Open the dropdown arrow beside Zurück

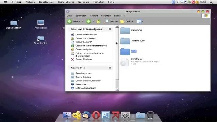pyautogui.click(x=83, y=21)
